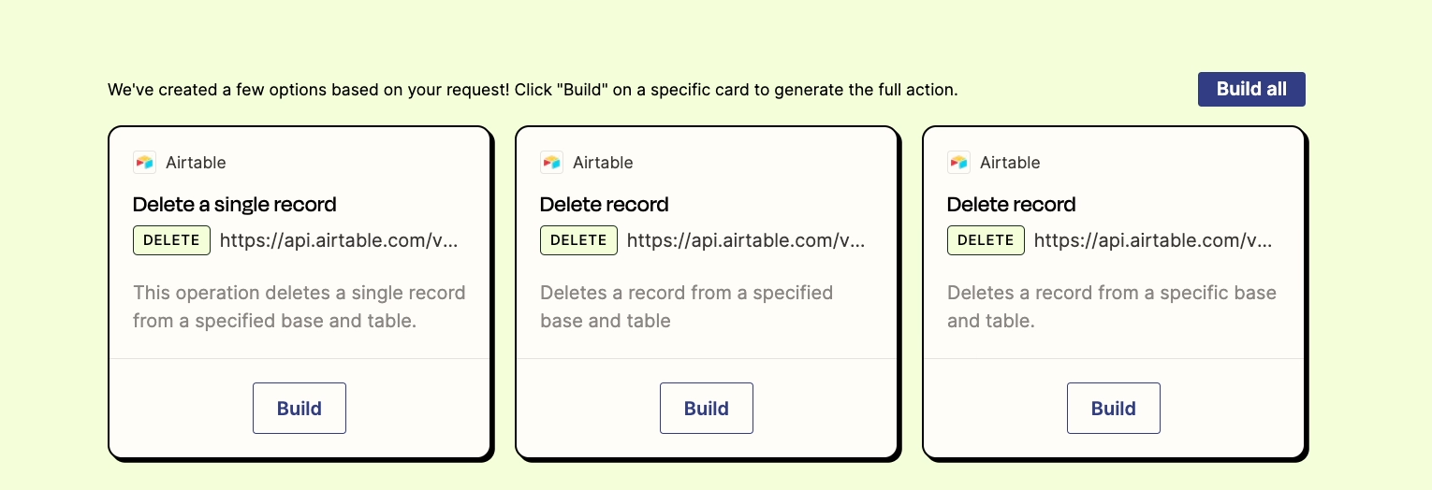Click the Airtable label on the leftmost card

(x=196, y=162)
